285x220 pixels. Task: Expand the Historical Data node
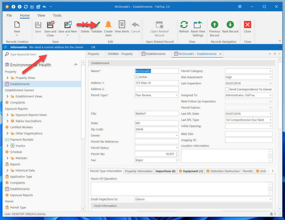pyautogui.click(x=7, y=170)
